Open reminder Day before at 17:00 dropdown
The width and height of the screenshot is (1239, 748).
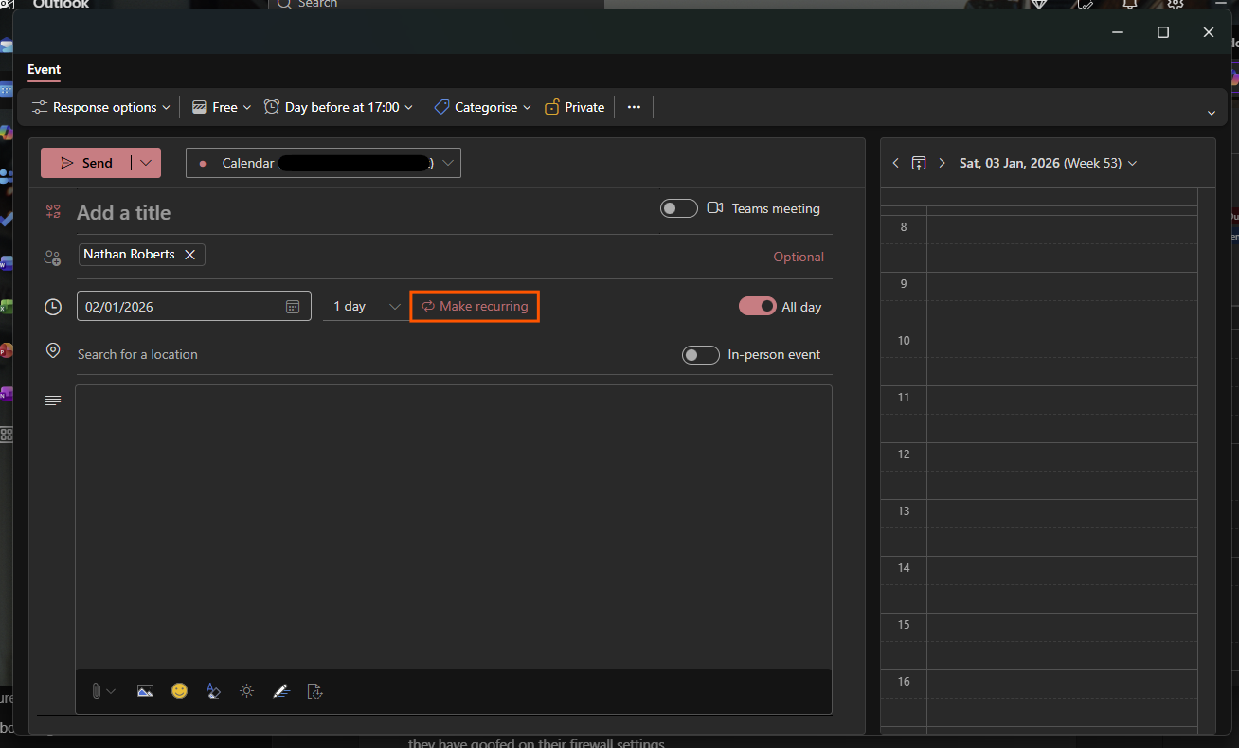(338, 107)
